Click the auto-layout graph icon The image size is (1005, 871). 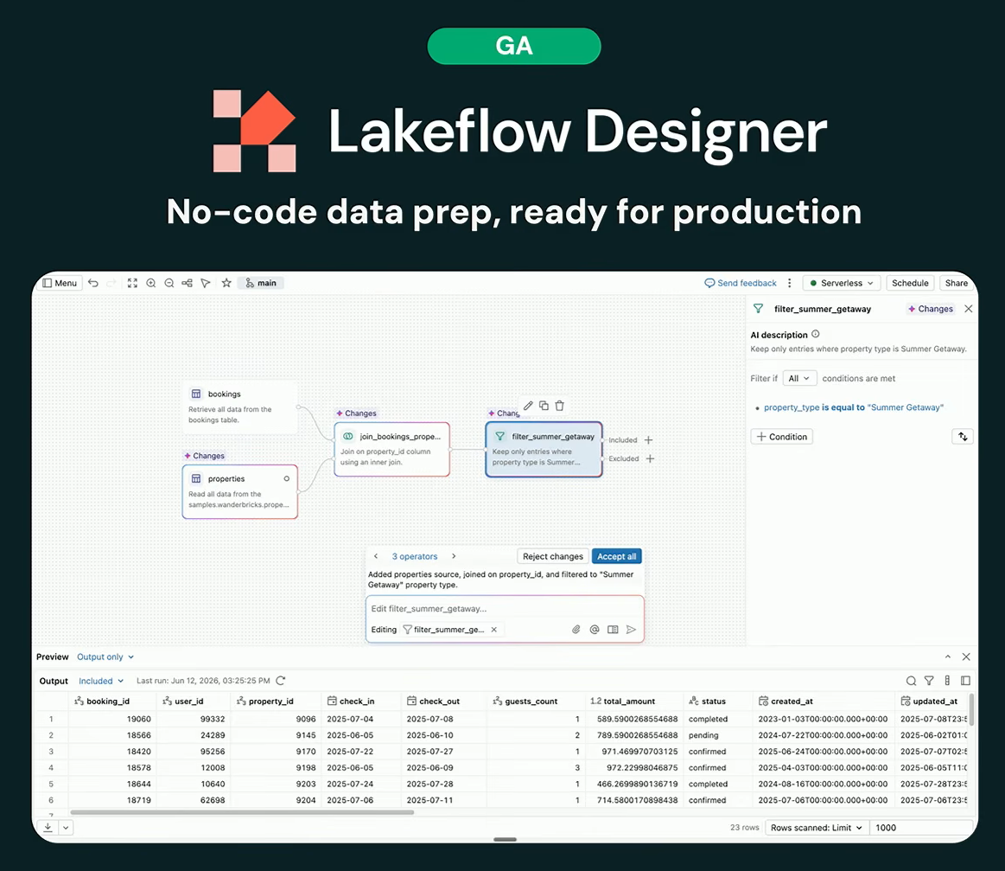(x=188, y=283)
